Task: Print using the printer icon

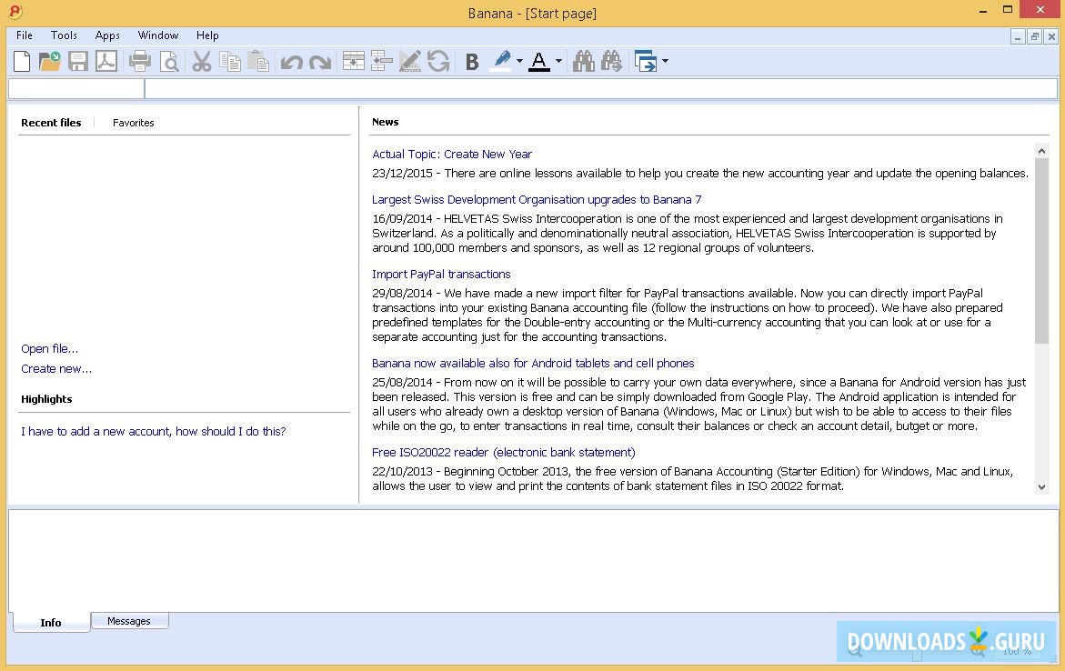Action: click(140, 61)
